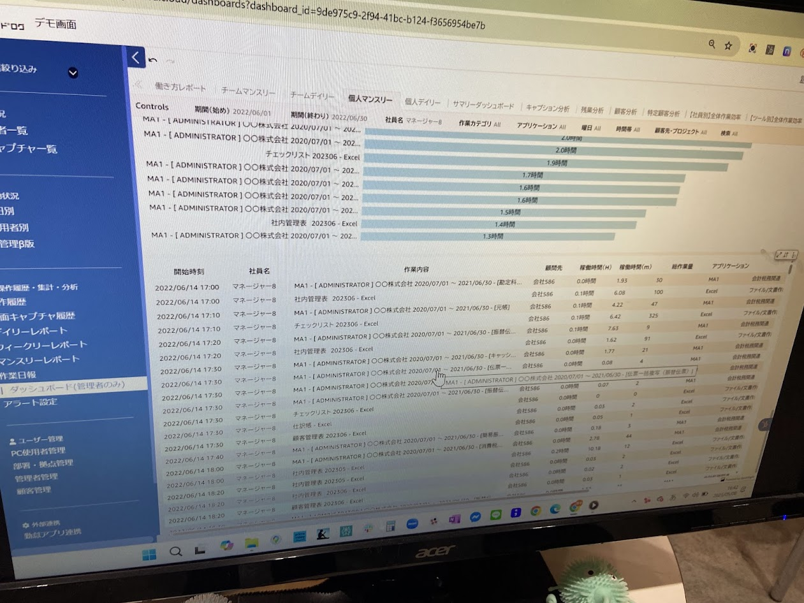This screenshot has width=804, height=603.
Task: Open ウィークリーレポート in the sidebar
Action: 45,345
